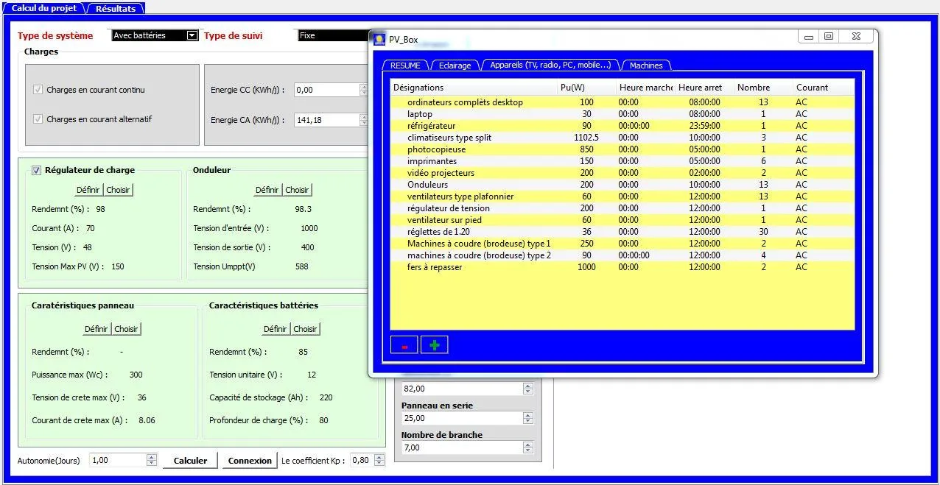The width and height of the screenshot is (940, 485).
Task: Select machines à coudre (brodeuse) type 2 row
Action: click(x=622, y=255)
